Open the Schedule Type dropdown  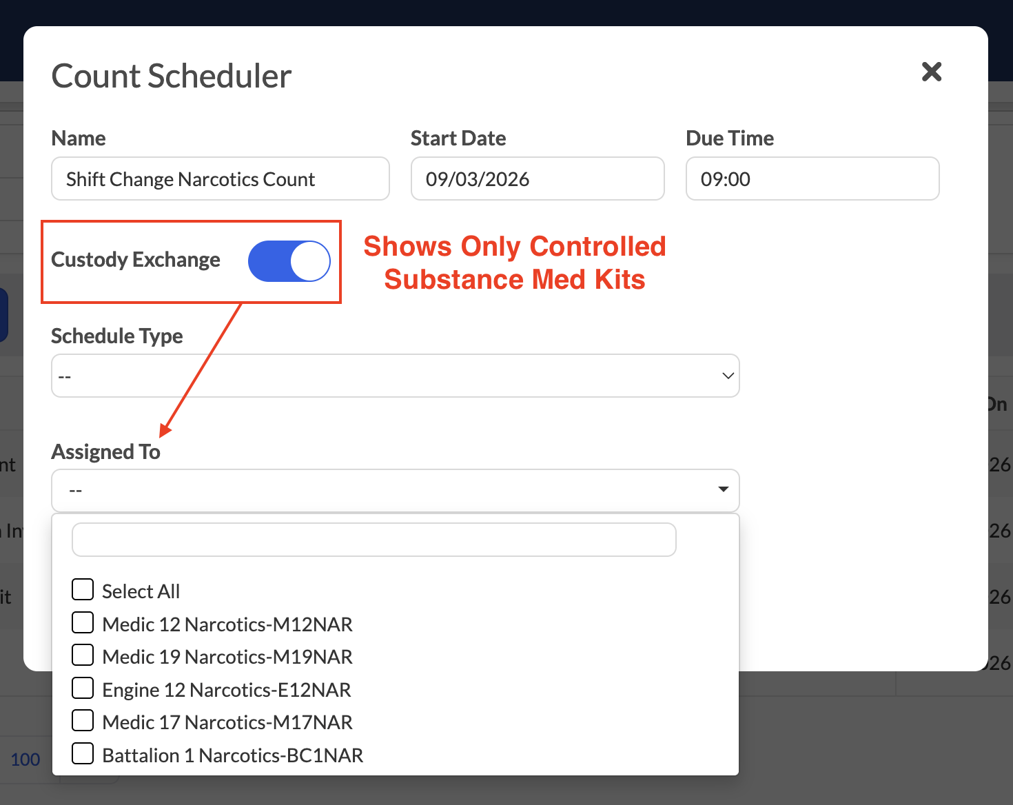[x=396, y=376]
